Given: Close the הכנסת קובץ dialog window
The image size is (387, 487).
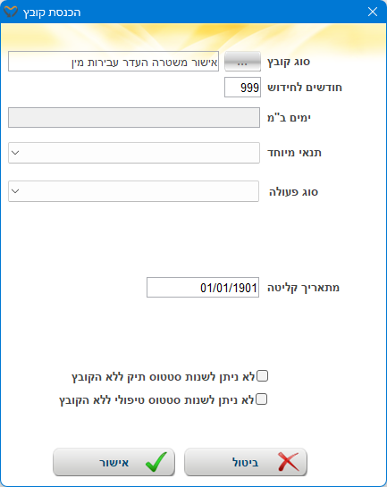Looking at the screenshot, I should click(373, 12).
